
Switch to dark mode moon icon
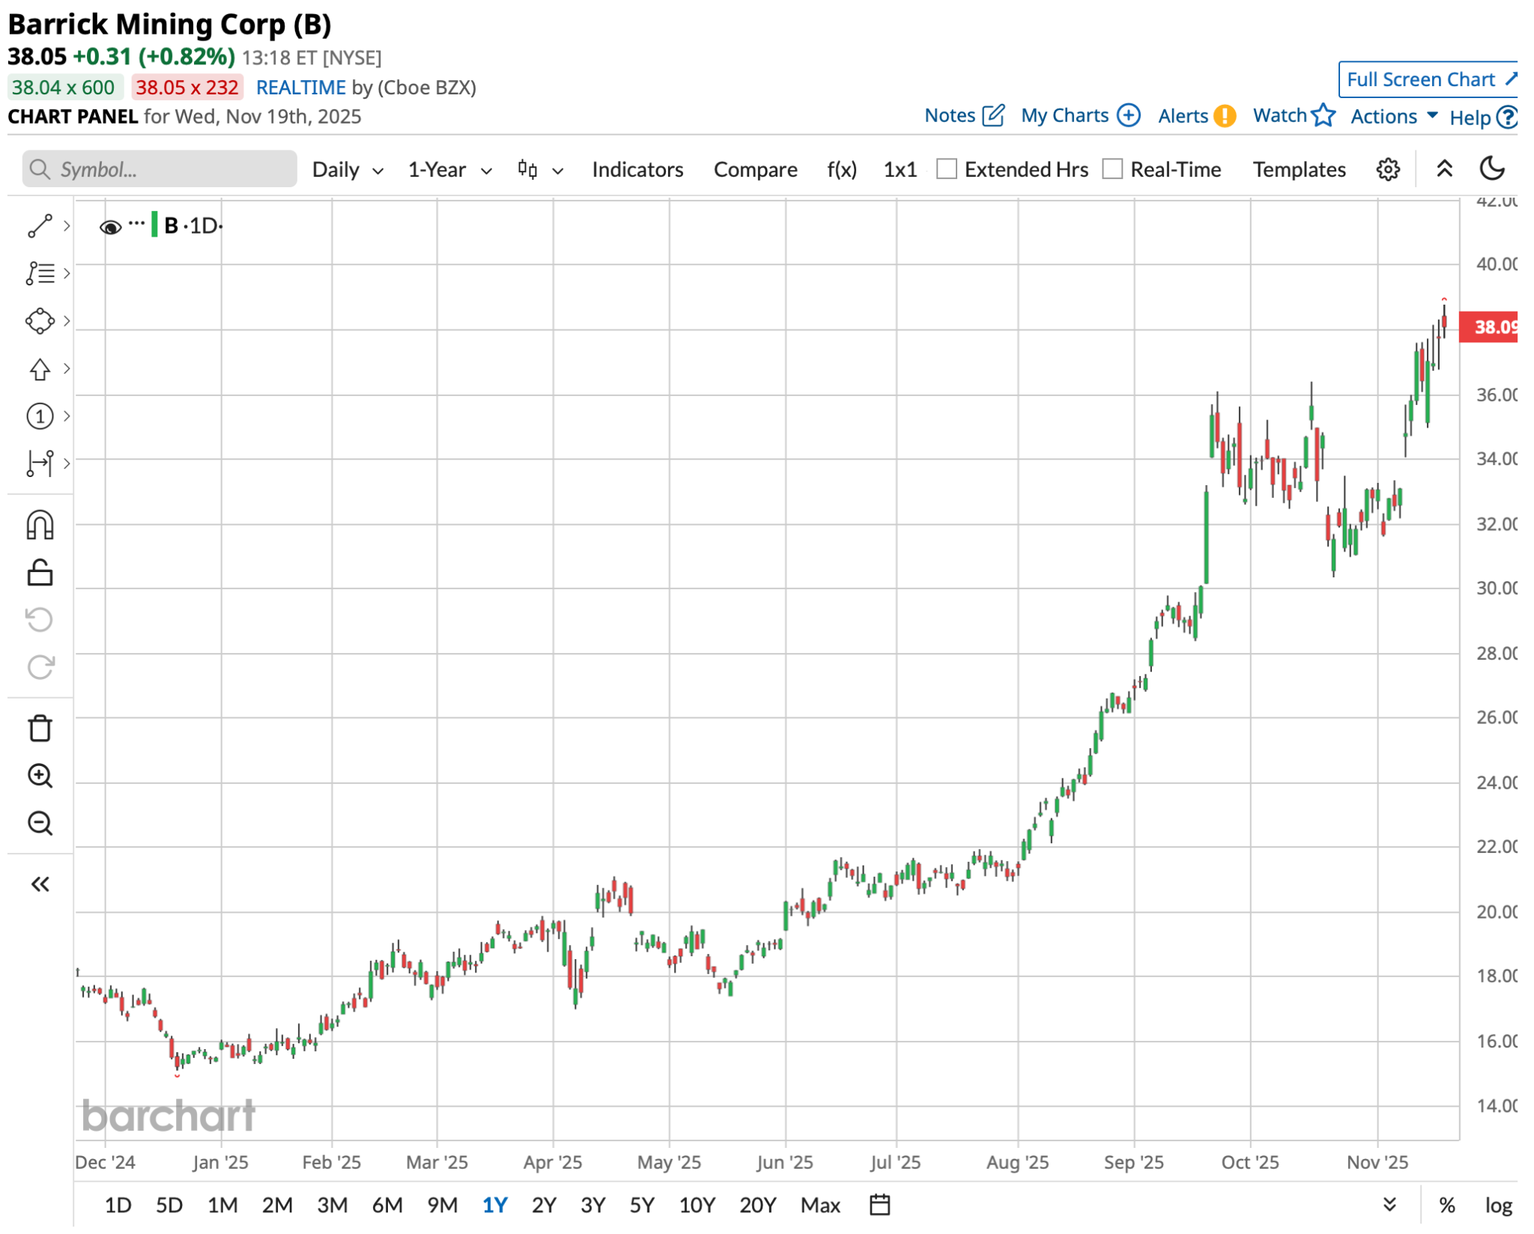(x=1491, y=168)
